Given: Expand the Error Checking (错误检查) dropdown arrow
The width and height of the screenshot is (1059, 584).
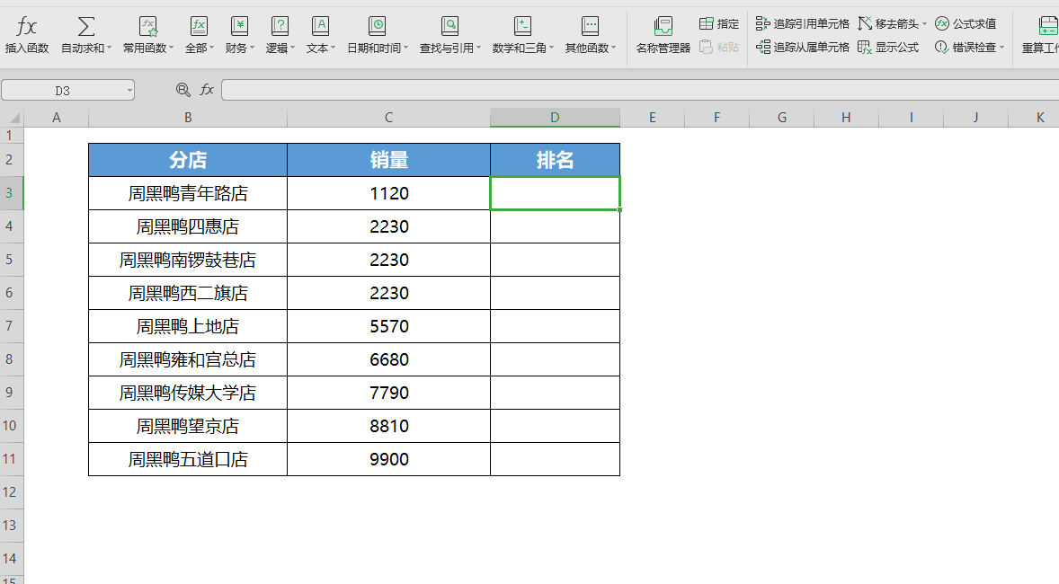Looking at the screenshot, I should click(x=1001, y=48).
